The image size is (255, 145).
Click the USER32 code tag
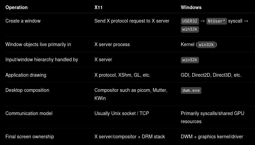(x=190, y=21)
